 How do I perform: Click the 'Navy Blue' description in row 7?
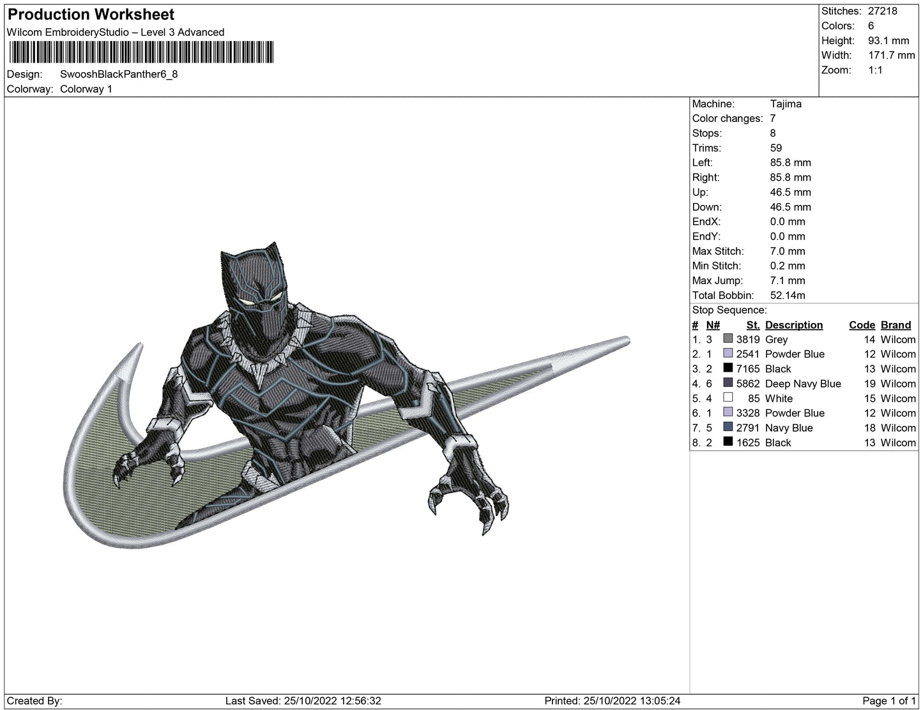click(789, 427)
